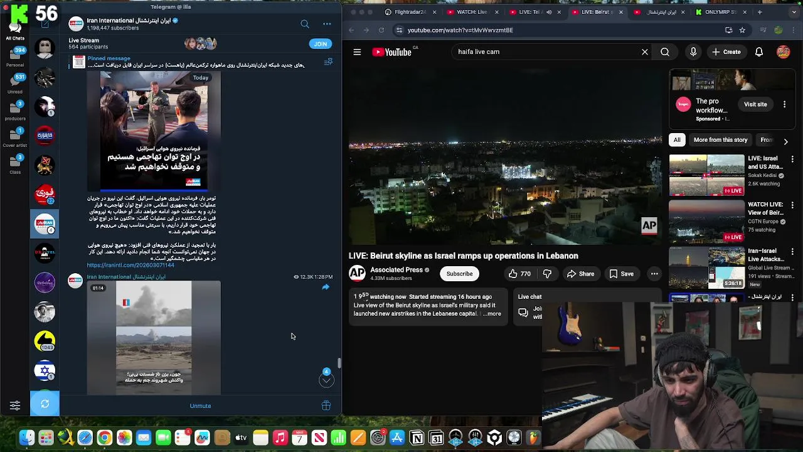Image resolution: width=803 pixels, height=452 pixels.
Task: Select Cover artist folder in Telegram
Action: (15, 137)
